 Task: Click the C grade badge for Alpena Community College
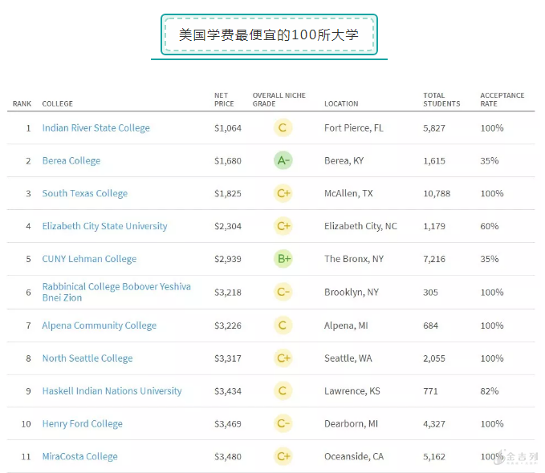point(282,325)
